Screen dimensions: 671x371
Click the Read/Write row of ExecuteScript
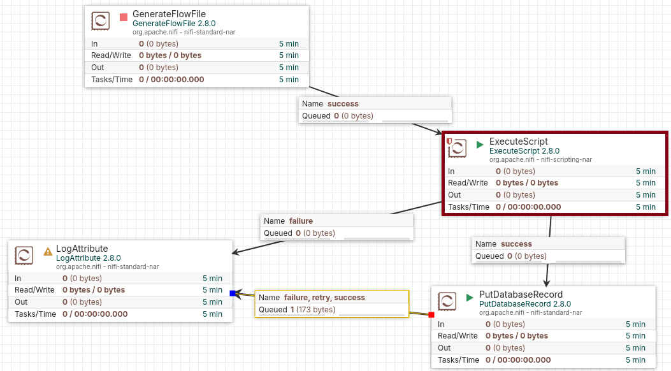click(554, 183)
